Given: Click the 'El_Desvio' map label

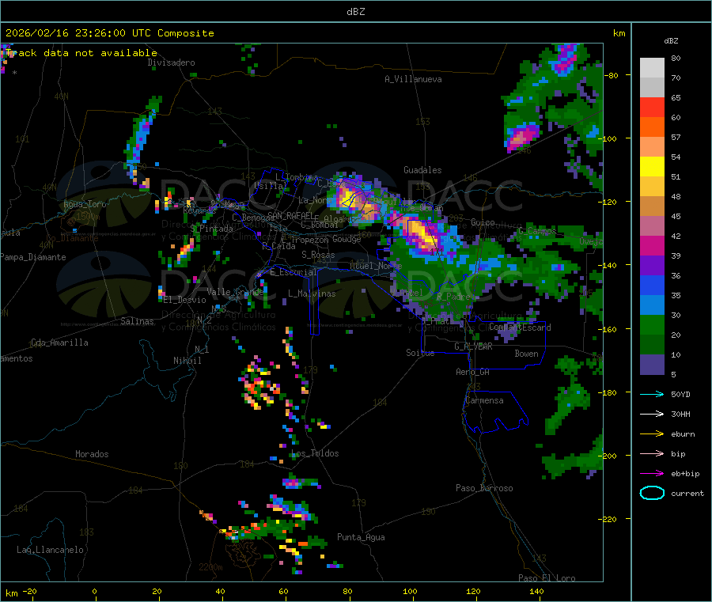Looking at the screenshot, I should click(x=184, y=300).
